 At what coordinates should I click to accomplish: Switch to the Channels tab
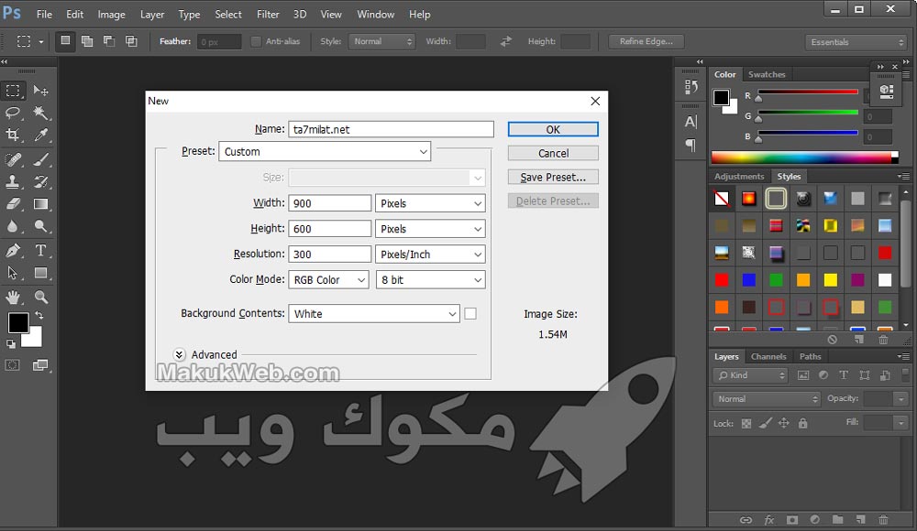click(x=768, y=356)
